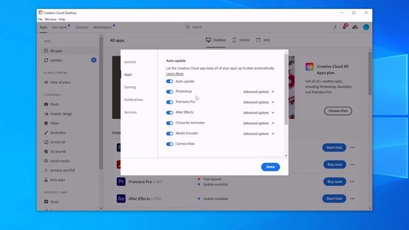Open the cloud activity icon

355,27
